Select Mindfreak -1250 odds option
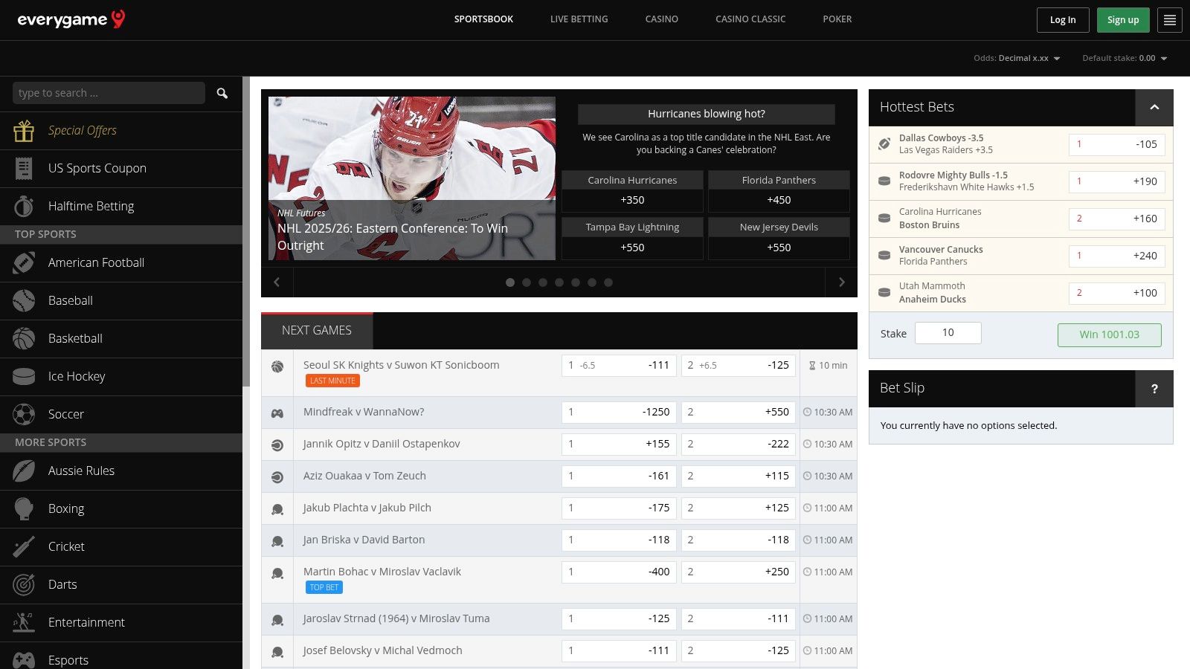Image resolution: width=1190 pixels, height=669 pixels. point(619,412)
